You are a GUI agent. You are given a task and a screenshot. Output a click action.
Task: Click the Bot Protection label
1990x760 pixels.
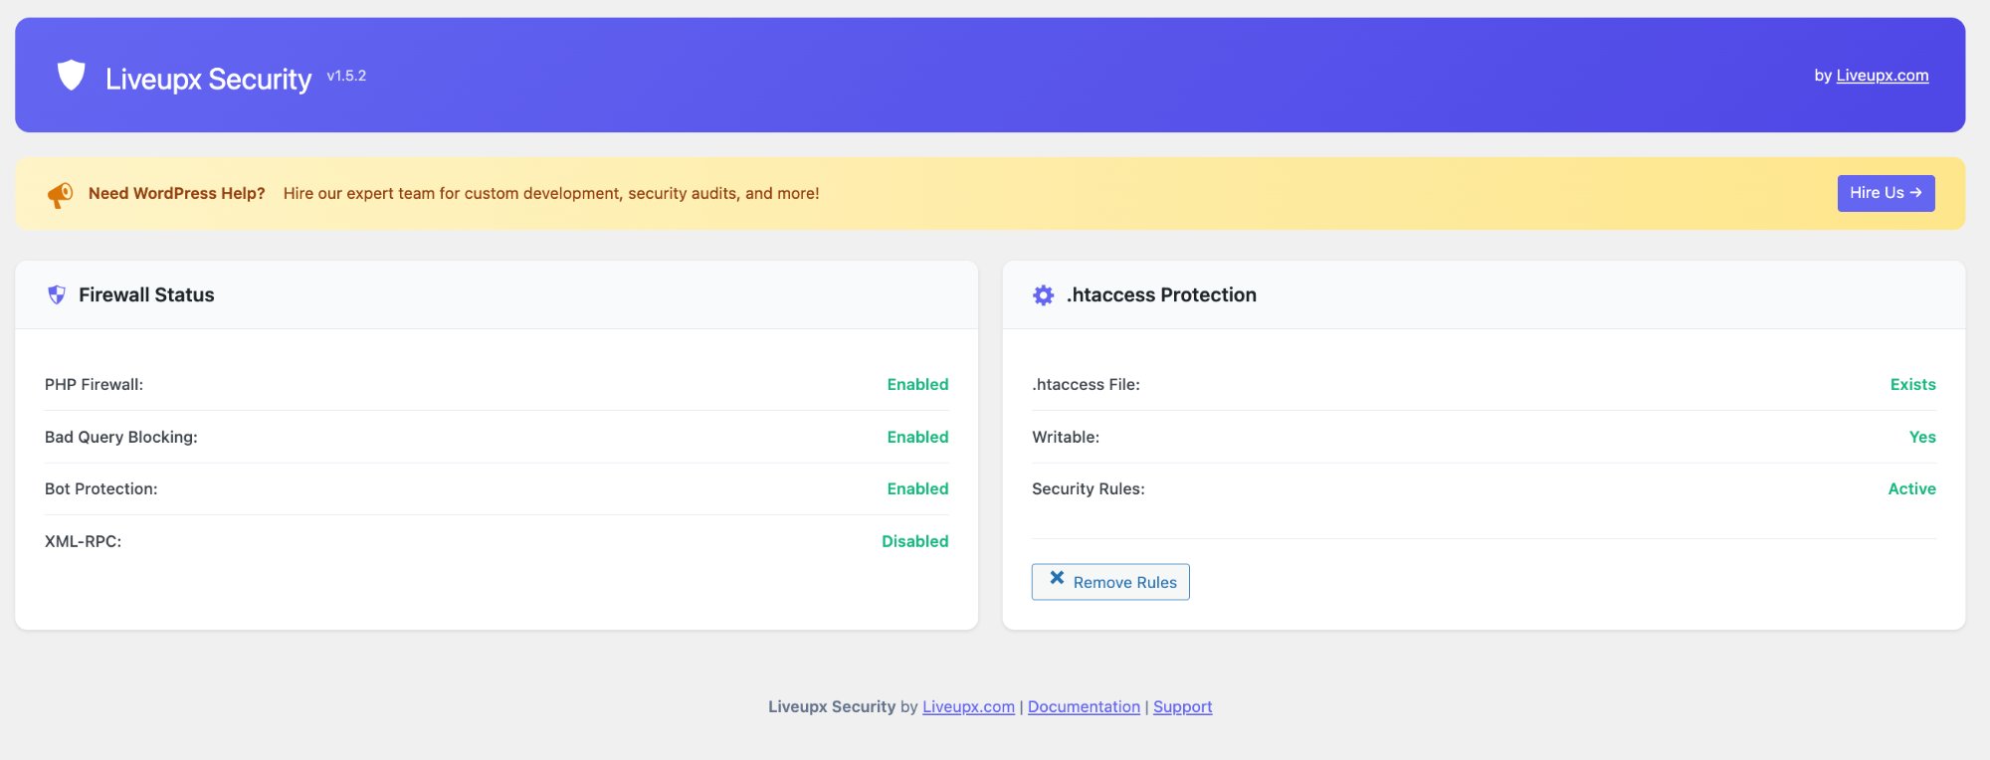pos(100,488)
